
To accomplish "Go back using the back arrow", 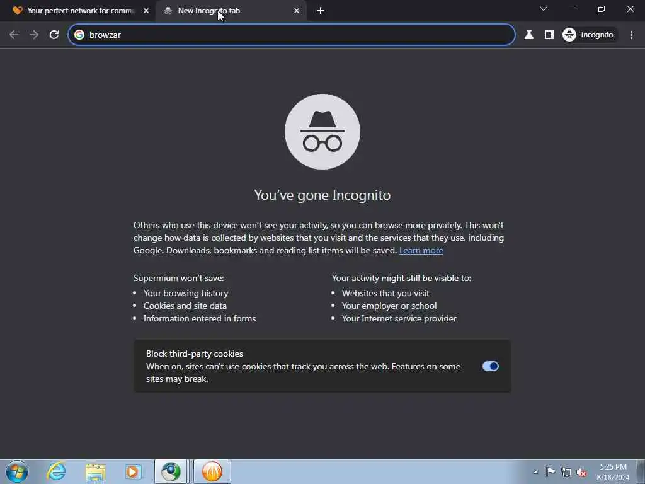I will 14,35.
